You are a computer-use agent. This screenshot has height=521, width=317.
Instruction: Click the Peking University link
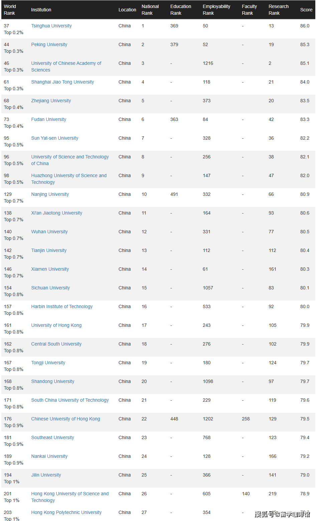point(49,44)
